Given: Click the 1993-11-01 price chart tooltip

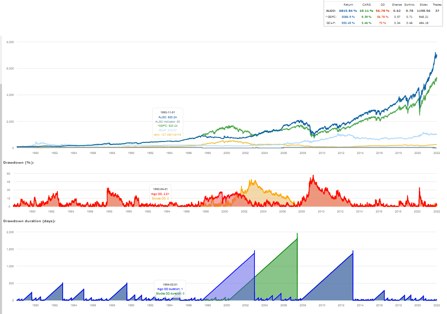Looking at the screenshot, I should (x=168, y=123).
